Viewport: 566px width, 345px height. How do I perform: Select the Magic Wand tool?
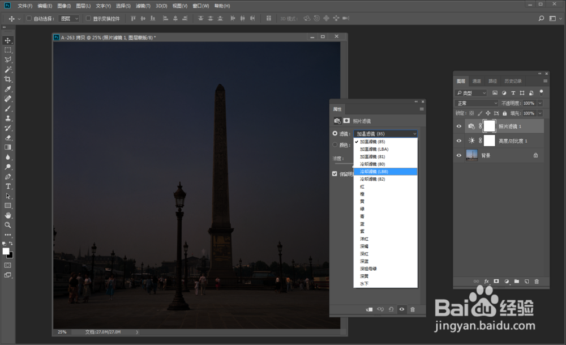(7, 70)
